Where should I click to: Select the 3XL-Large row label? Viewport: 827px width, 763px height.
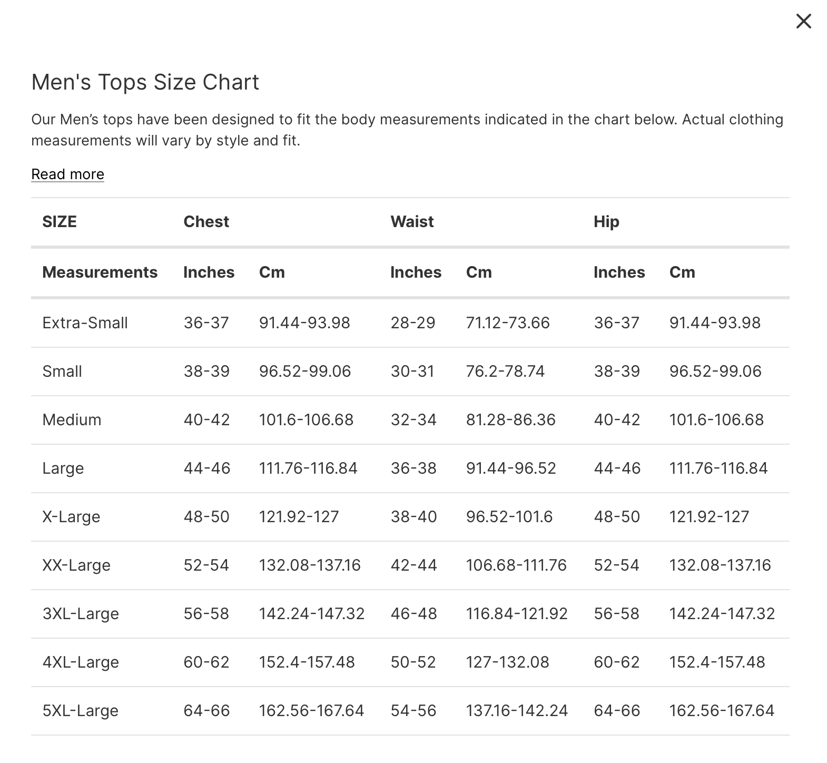(81, 614)
